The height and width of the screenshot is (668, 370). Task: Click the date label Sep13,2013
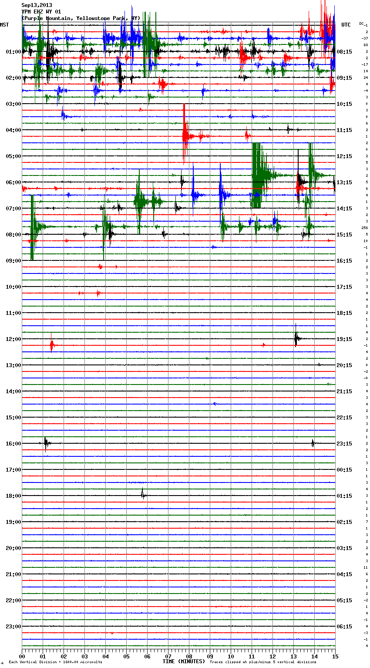tap(37, 5)
